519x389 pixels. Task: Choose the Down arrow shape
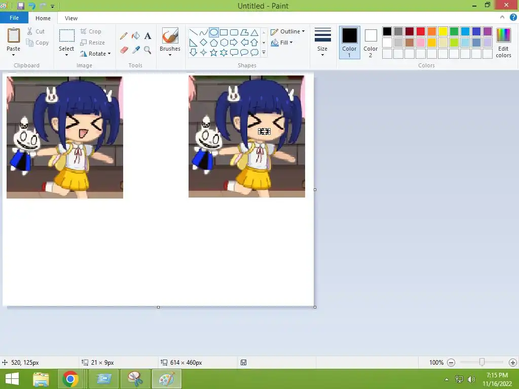(x=193, y=52)
